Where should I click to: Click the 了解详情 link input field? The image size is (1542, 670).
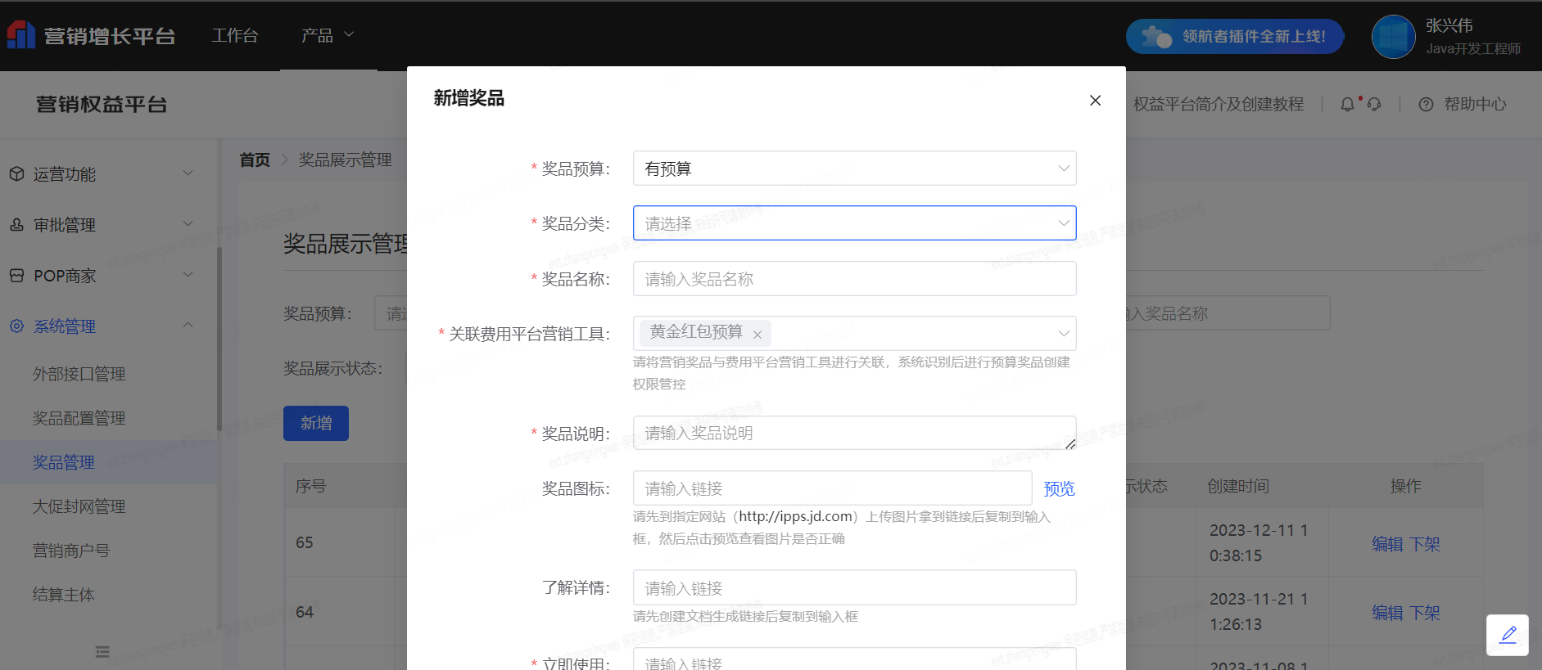(854, 588)
